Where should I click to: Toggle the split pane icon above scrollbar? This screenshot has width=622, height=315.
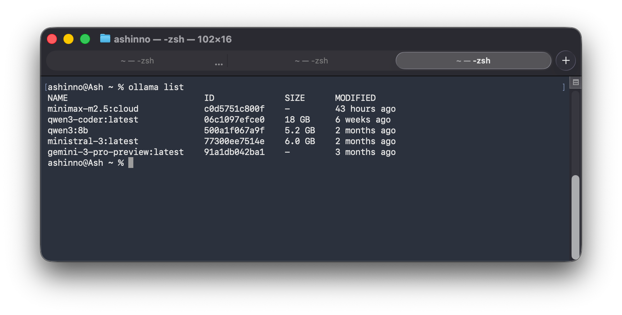click(576, 82)
